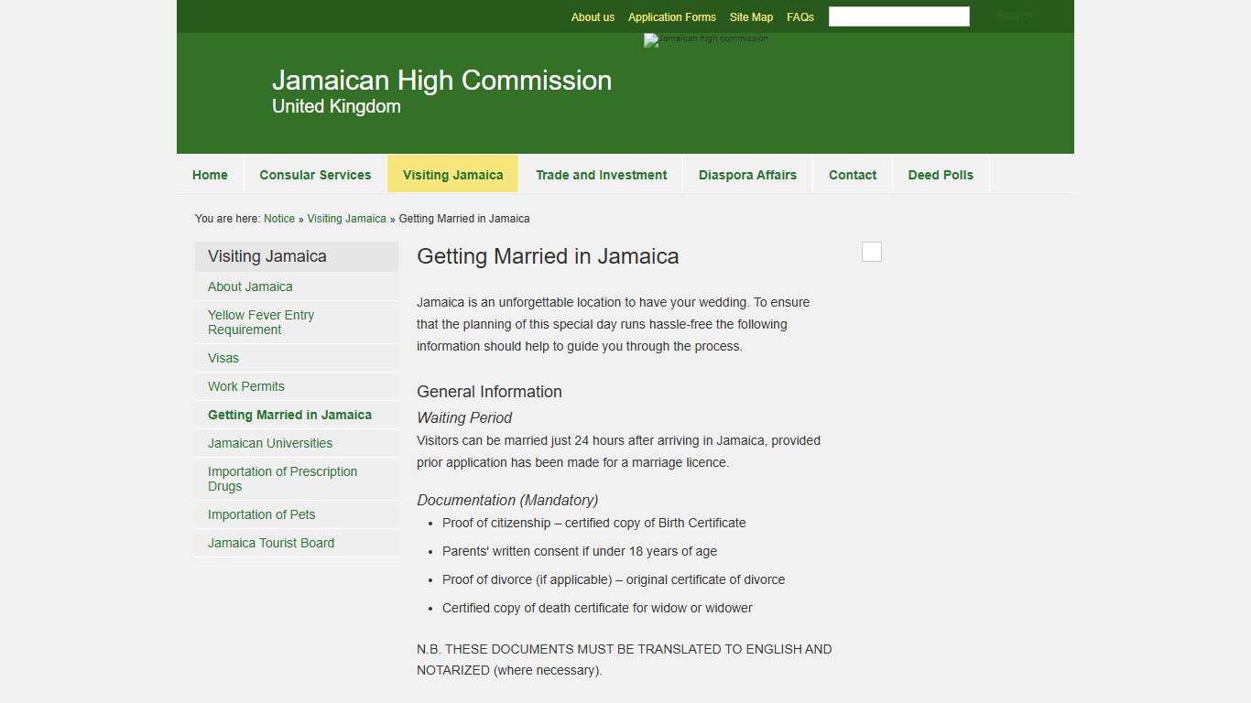Follow the Notice breadcrumb link
1251x703 pixels.
pos(279,218)
